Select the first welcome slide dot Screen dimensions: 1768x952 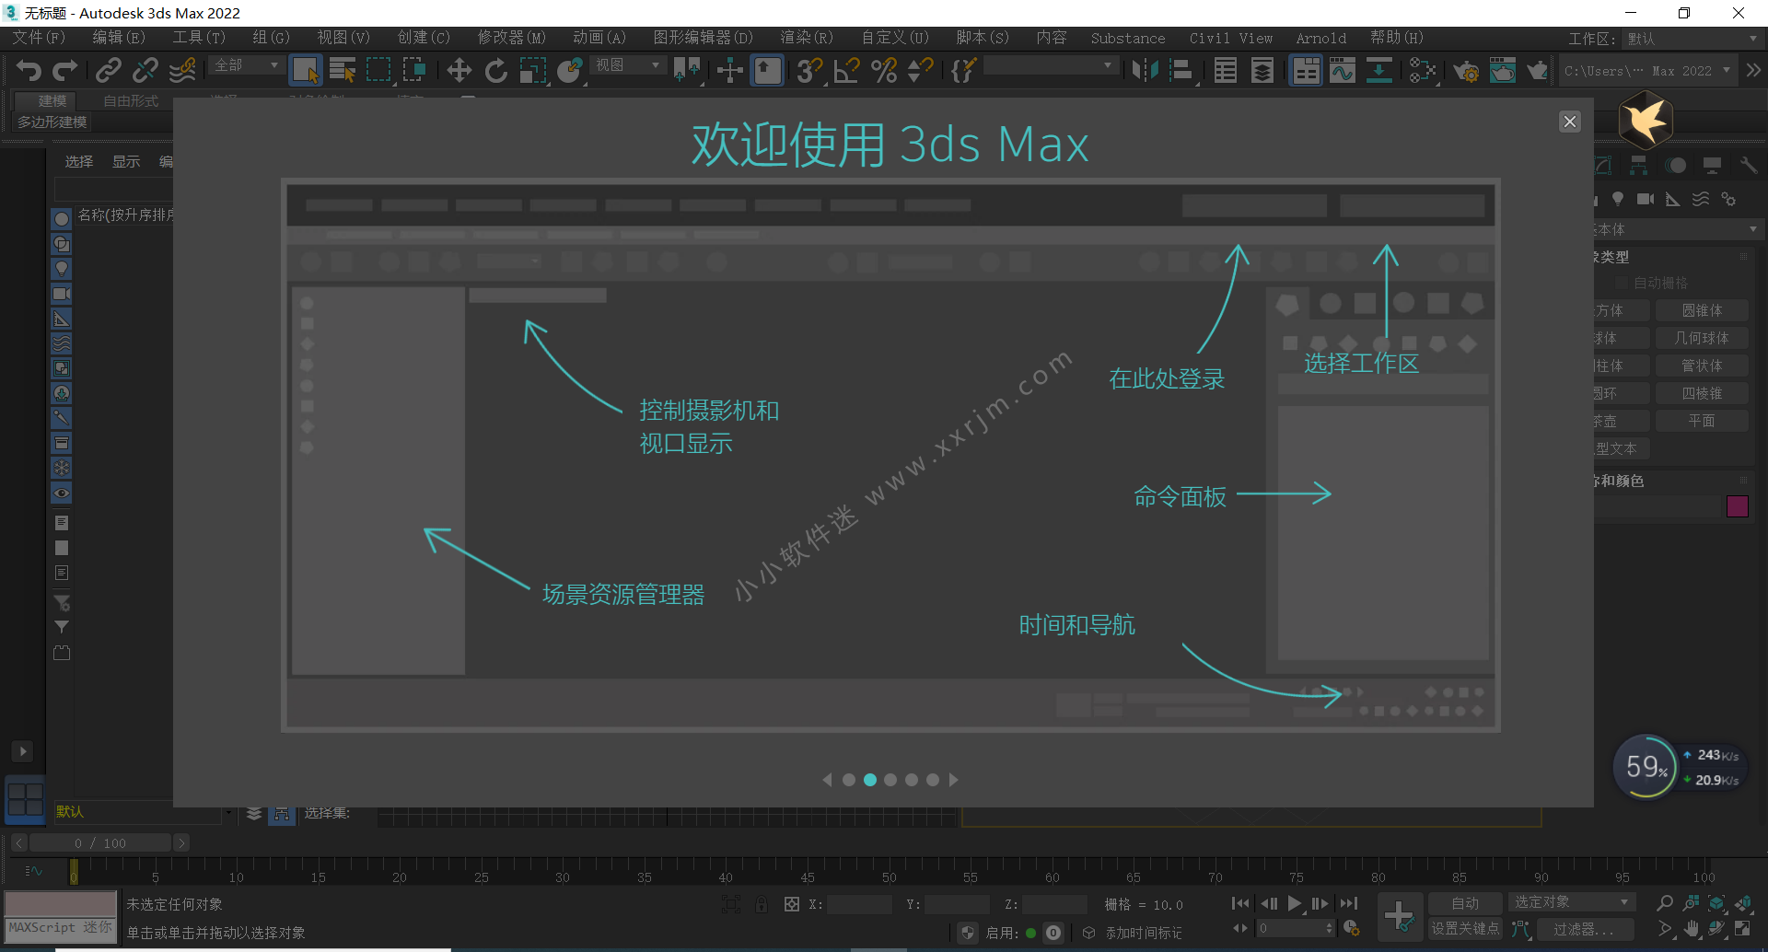tap(849, 780)
